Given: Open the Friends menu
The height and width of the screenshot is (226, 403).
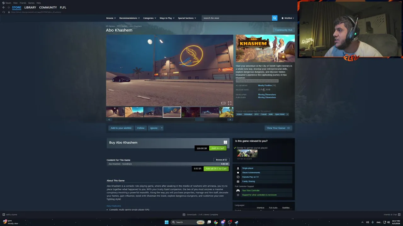Looking at the screenshot, I should pos(23,3).
